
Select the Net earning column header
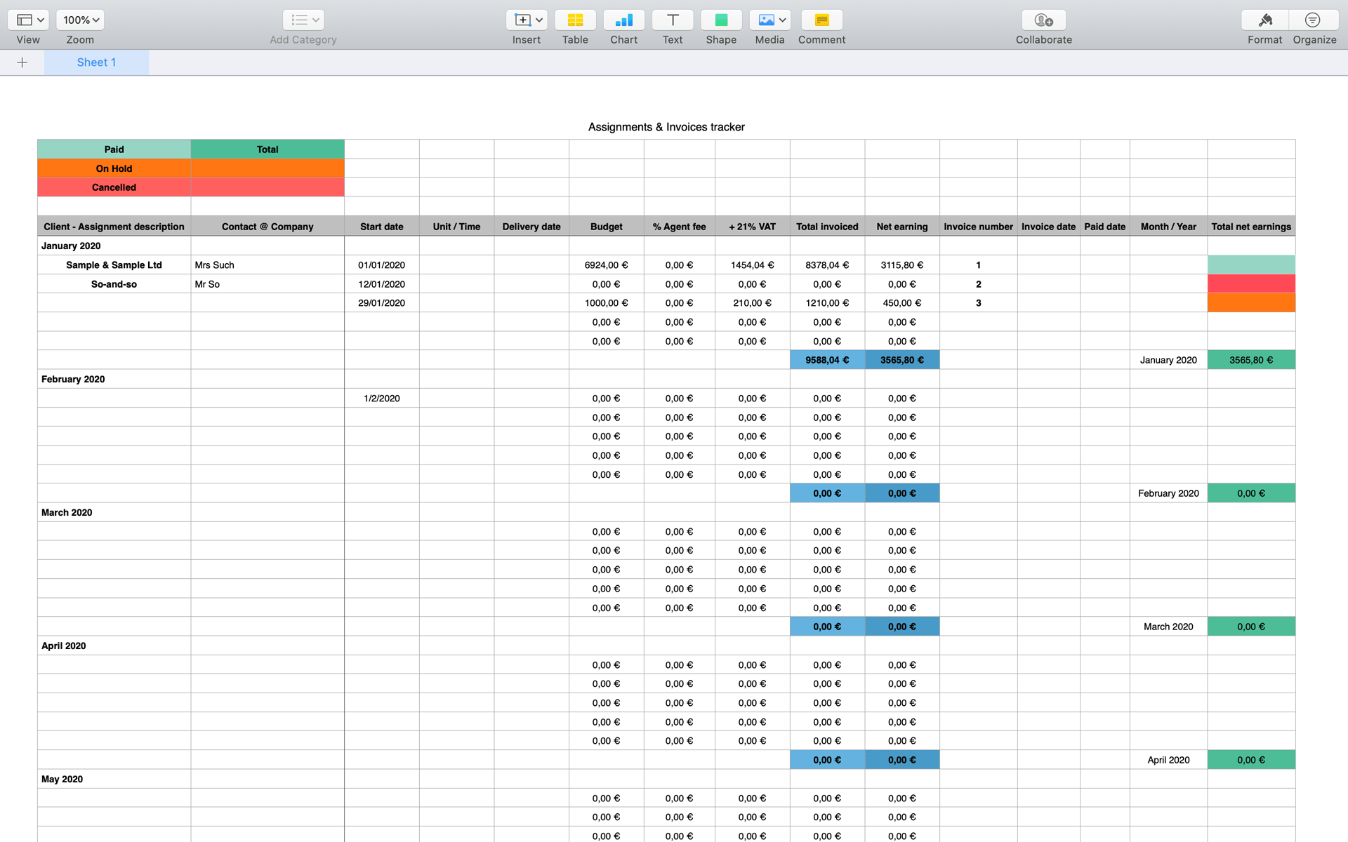pyautogui.click(x=901, y=227)
